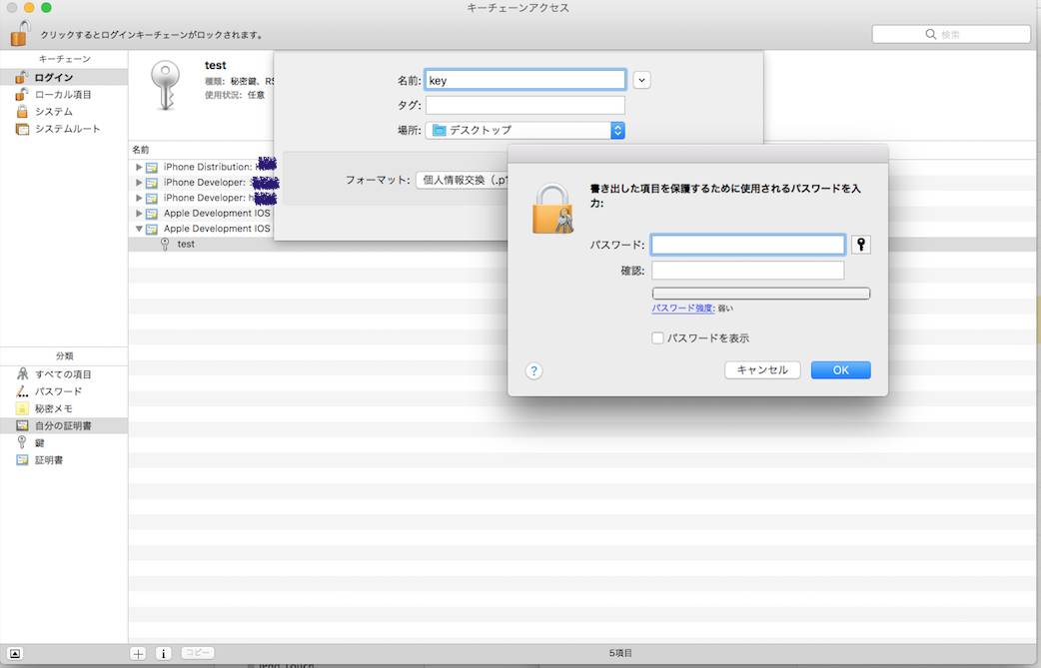The image size is (1041, 668).
Task: Select the ログイン keychain
Action: (64, 77)
